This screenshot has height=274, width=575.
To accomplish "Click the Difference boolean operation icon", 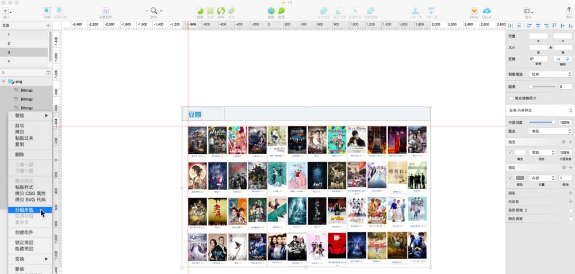I will 371,11.
